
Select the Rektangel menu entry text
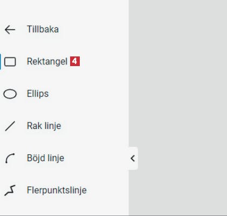click(x=47, y=61)
